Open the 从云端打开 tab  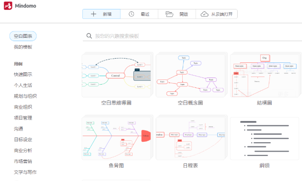(x=216, y=14)
